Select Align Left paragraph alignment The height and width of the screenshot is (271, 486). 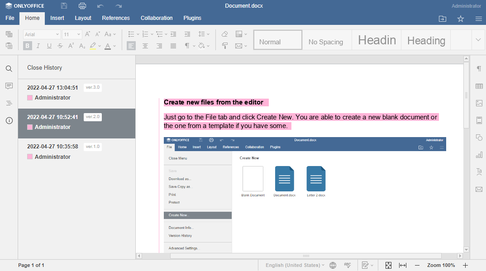tap(131, 46)
